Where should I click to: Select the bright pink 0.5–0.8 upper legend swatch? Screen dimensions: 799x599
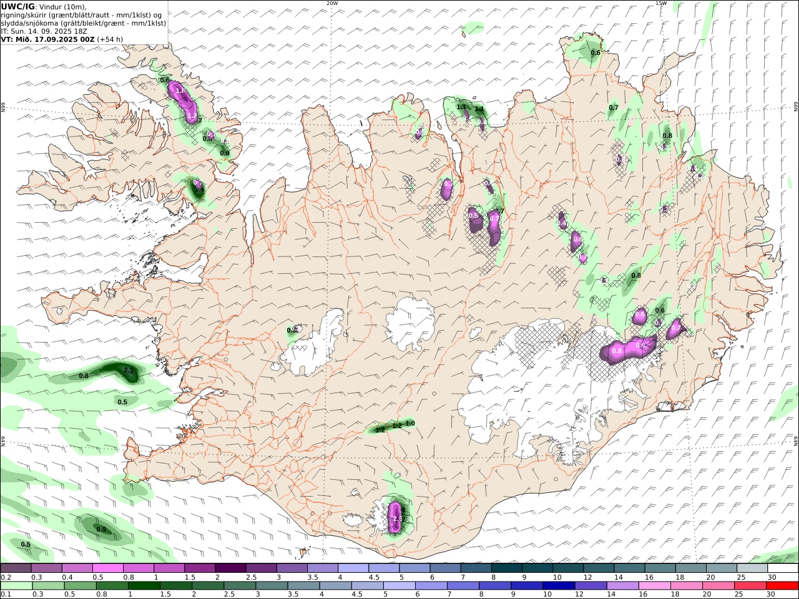[x=107, y=568]
